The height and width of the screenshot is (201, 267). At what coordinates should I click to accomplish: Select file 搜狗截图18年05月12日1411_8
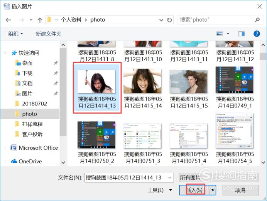[x=97, y=56]
